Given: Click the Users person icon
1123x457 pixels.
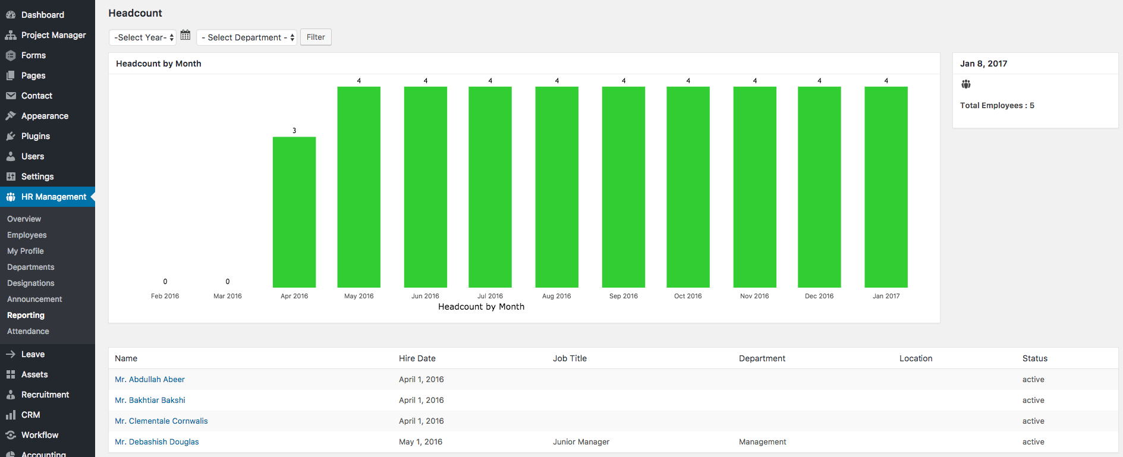Looking at the screenshot, I should pyautogui.click(x=11, y=156).
